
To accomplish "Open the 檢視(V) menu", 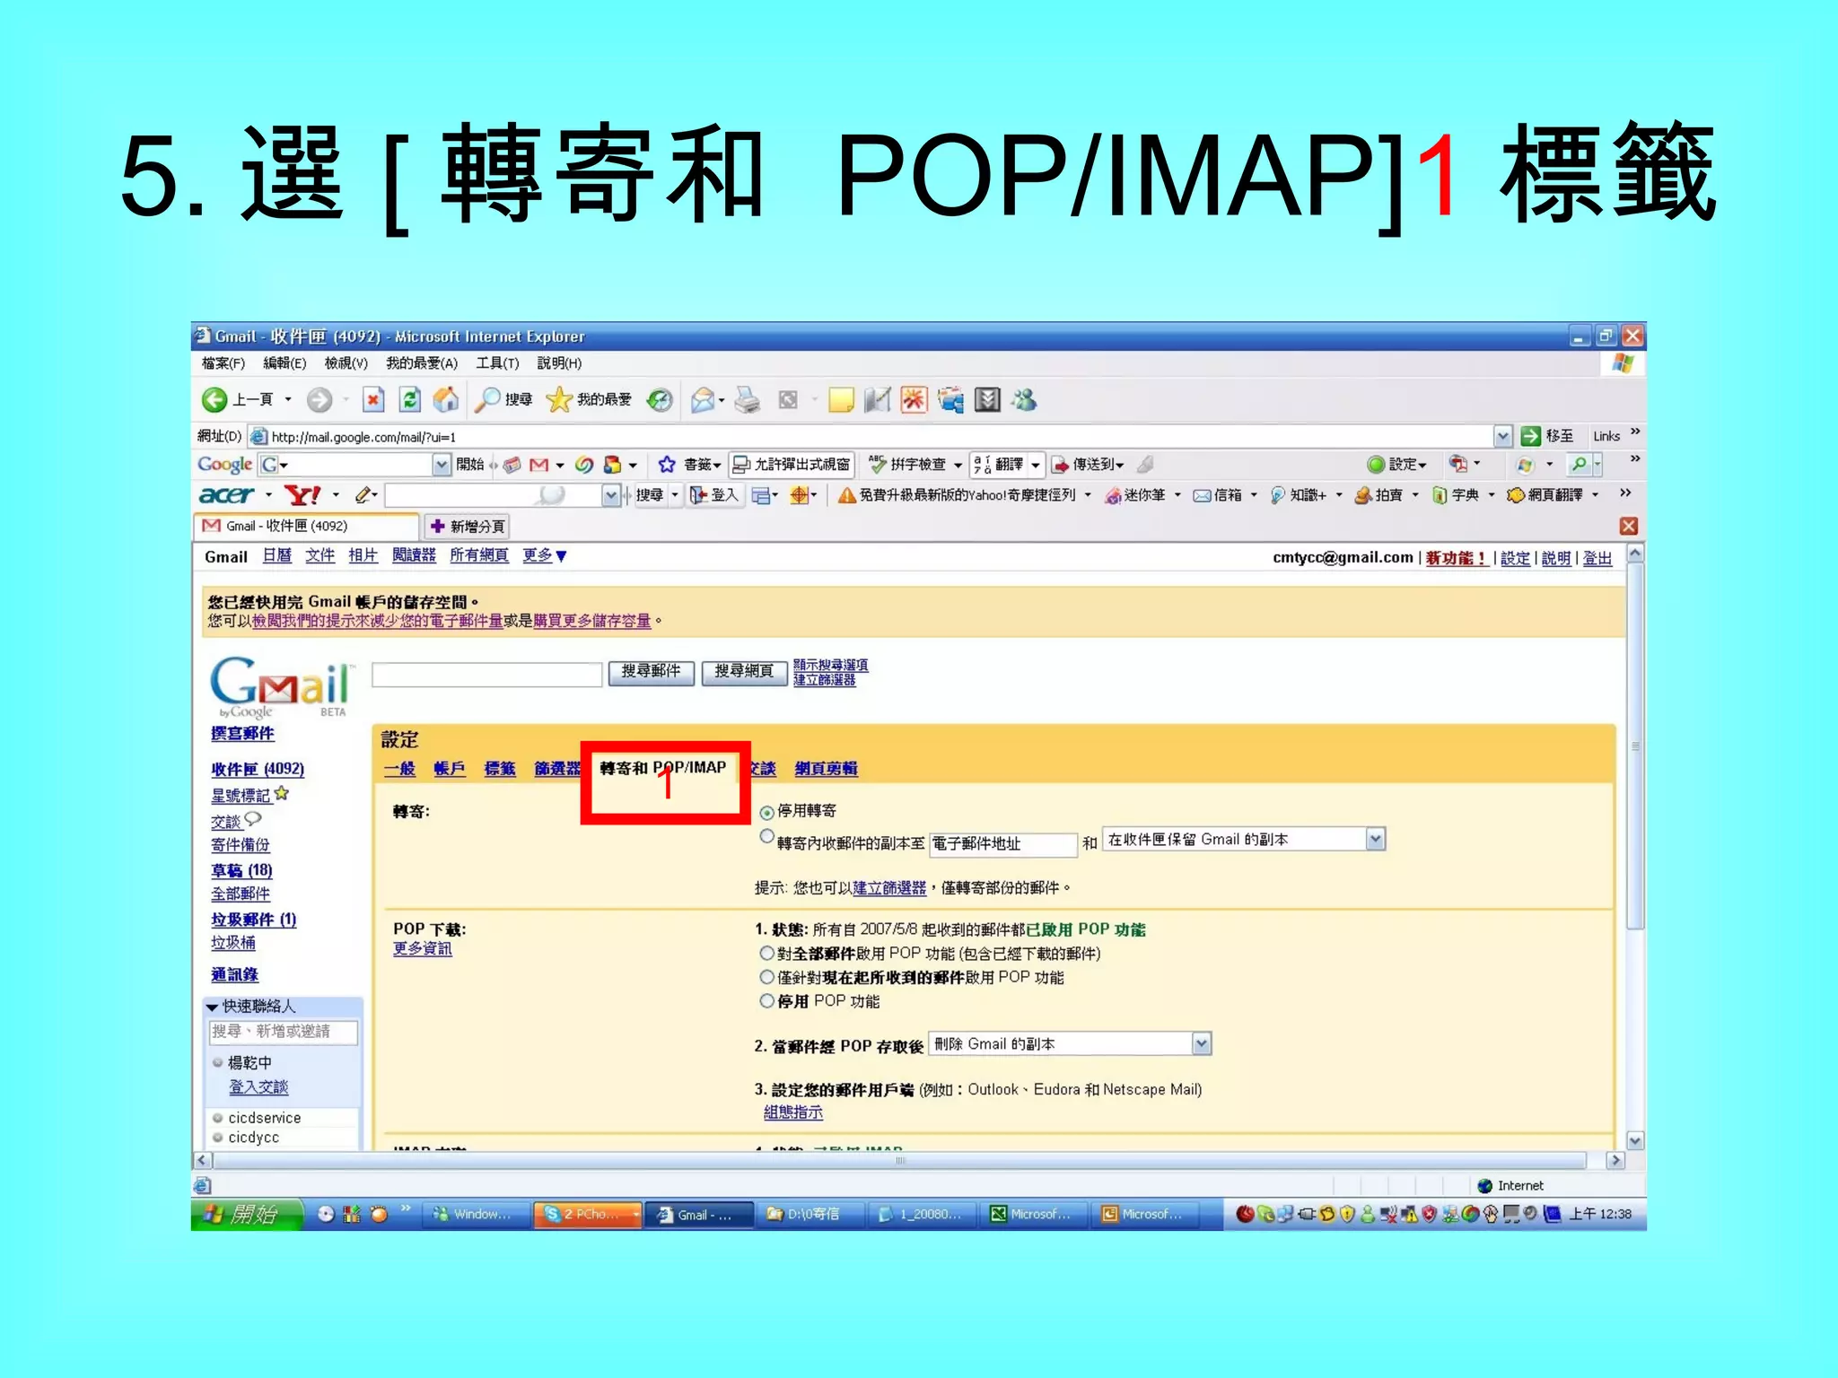I will click(346, 363).
